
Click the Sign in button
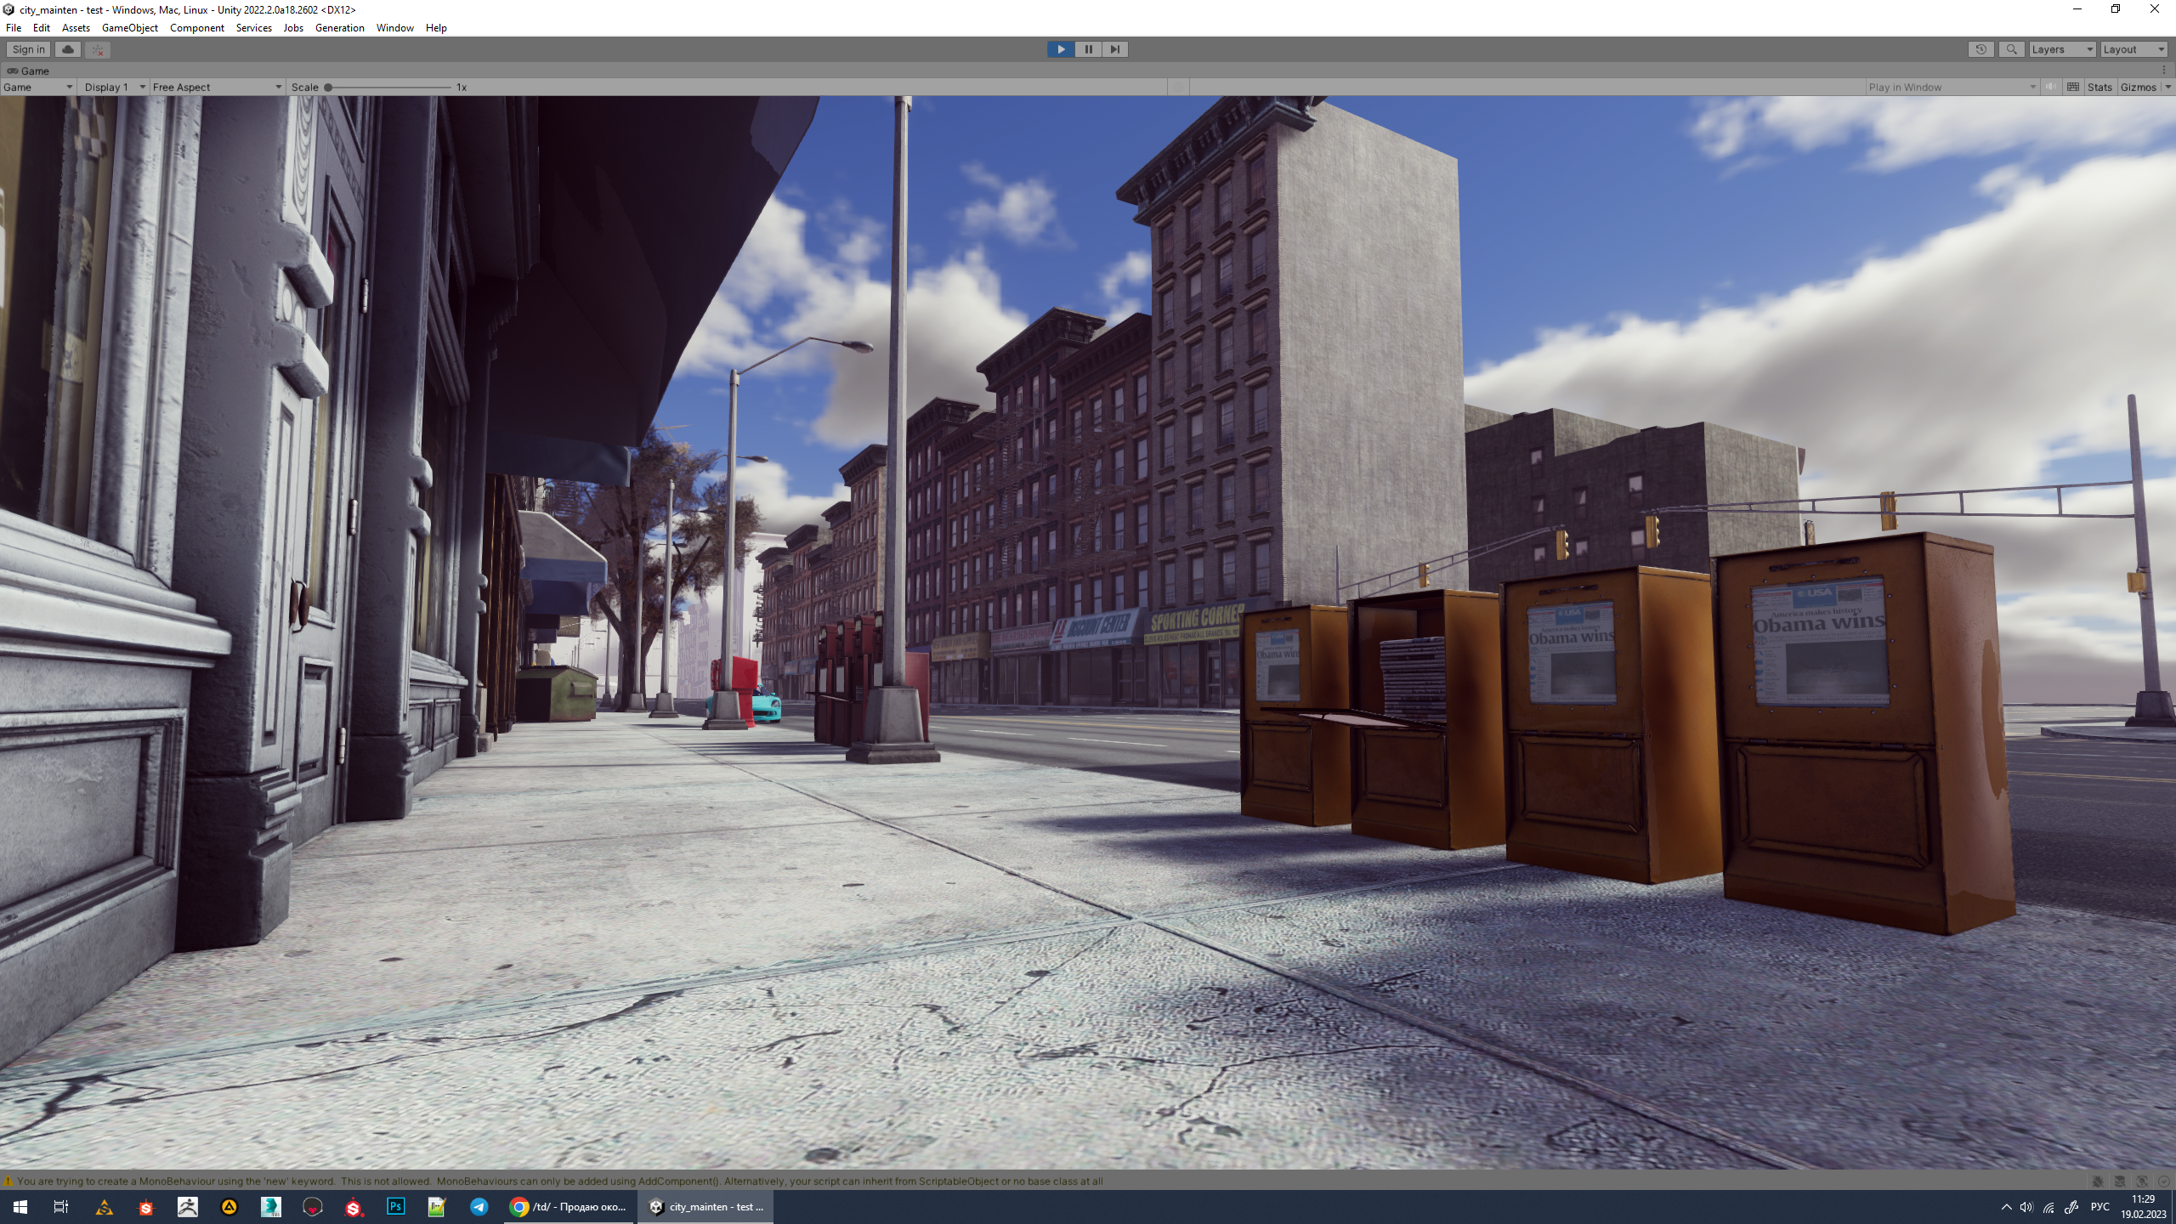(x=28, y=49)
